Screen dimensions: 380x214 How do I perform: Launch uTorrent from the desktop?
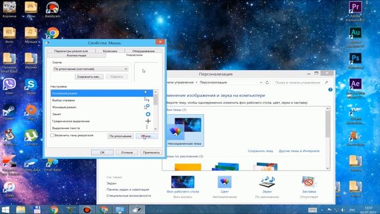coord(31,137)
